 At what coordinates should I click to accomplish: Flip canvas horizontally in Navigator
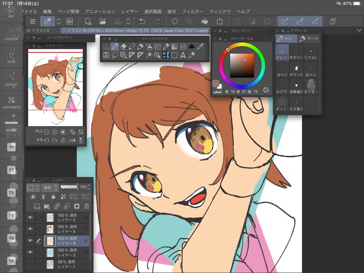[72, 140]
